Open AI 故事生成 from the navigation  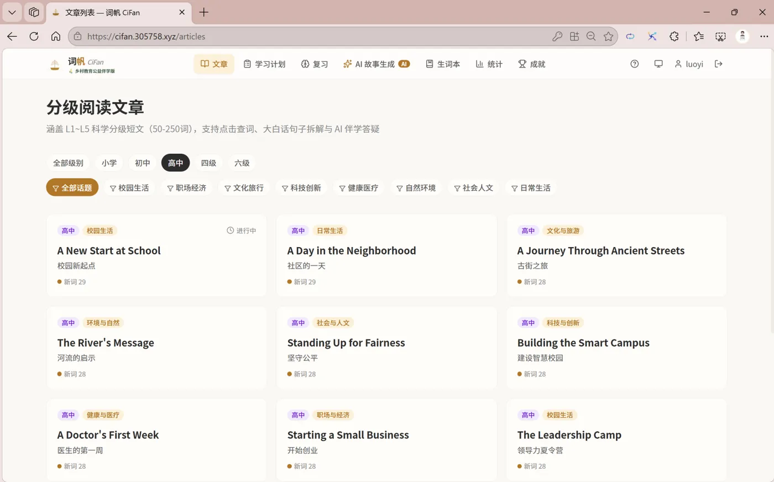pyautogui.click(x=376, y=64)
